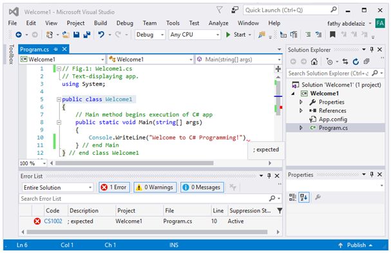391x253 pixels.
Task: Click the Alphabetical sort icon in Properties
Action: 304,197
